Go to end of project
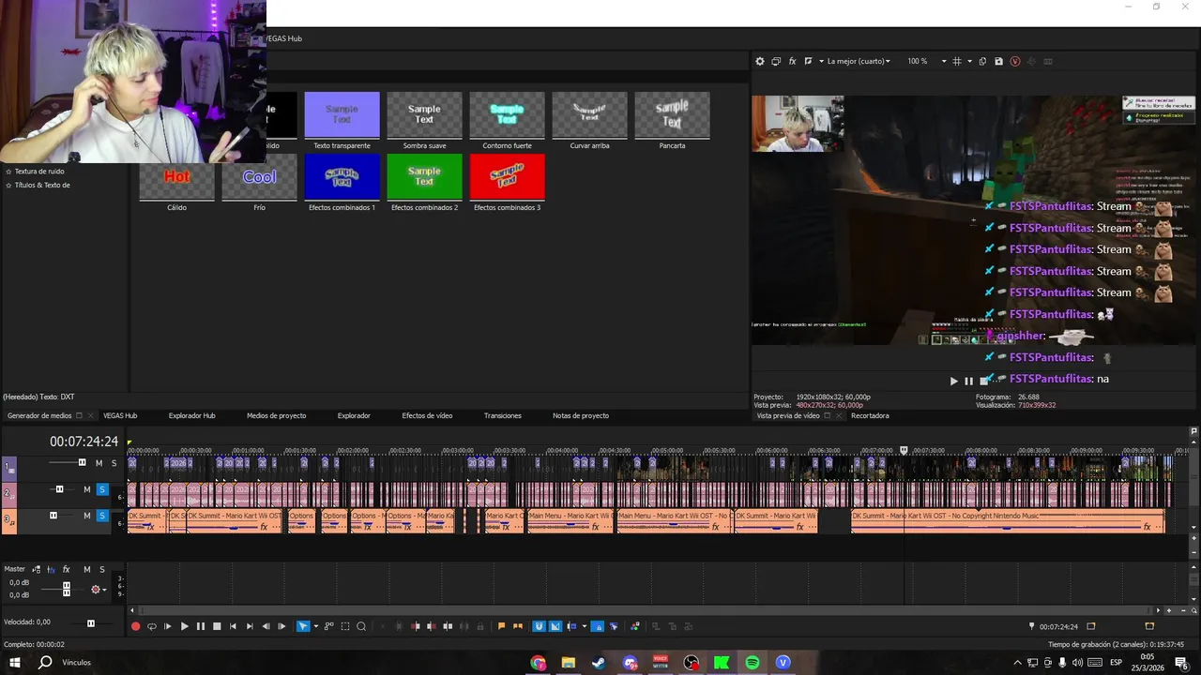This screenshot has width=1201, height=675. [x=250, y=626]
